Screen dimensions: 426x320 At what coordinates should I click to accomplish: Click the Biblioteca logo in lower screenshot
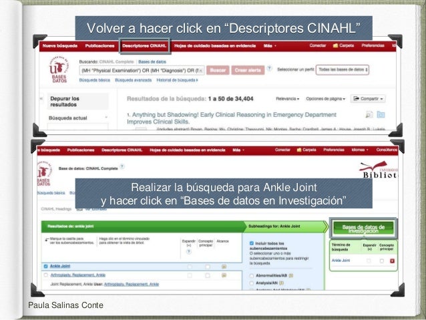pyautogui.click(x=379, y=170)
